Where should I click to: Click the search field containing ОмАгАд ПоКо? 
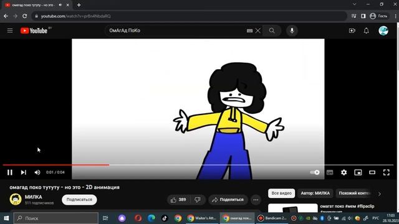(x=176, y=30)
